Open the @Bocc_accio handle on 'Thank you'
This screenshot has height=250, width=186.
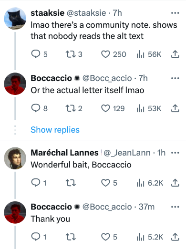click(107, 207)
